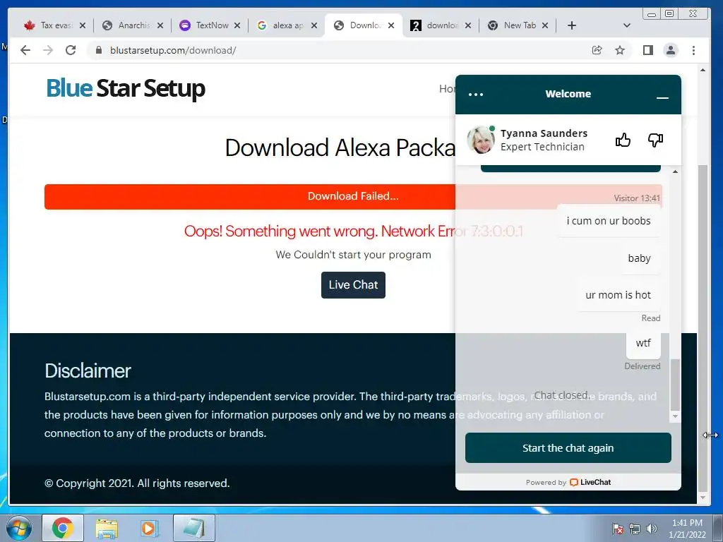Give thumbs down to Tyanna Saunders

click(x=655, y=140)
